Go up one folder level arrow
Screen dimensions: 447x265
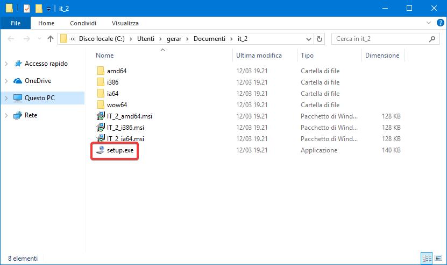click(51, 39)
